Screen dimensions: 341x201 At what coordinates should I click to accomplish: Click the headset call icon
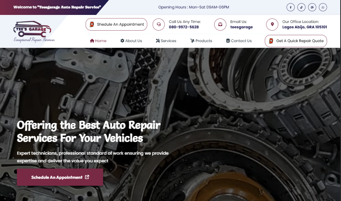(158, 25)
